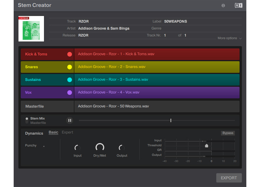Click the info icon in title bar
Screen dimensions: 260x187
pos(223,6)
